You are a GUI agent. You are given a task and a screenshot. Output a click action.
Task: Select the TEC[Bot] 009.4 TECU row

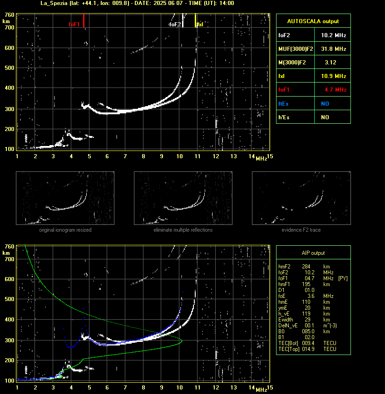tap(307, 343)
